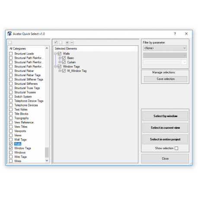The width and height of the screenshot is (198, 198).
Task: Click the collapse-all minus icon
Action: pyautogui.click(x=72, y=42)
